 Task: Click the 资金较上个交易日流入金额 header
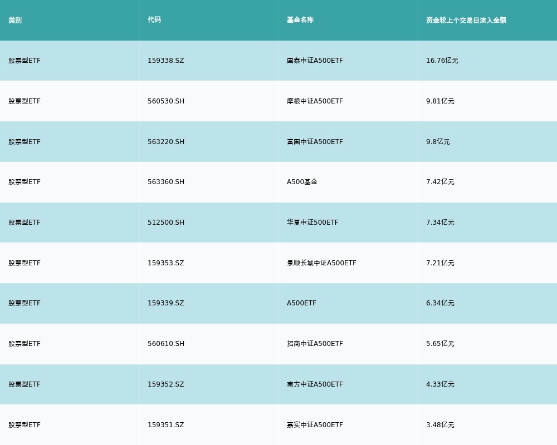point(466,20)
